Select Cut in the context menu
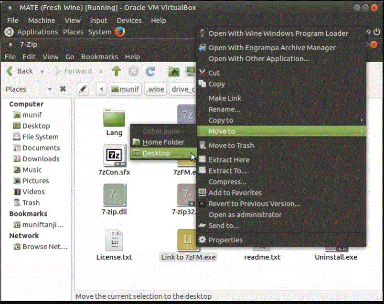Screen dimensions: 384x304 pos(281,73)
